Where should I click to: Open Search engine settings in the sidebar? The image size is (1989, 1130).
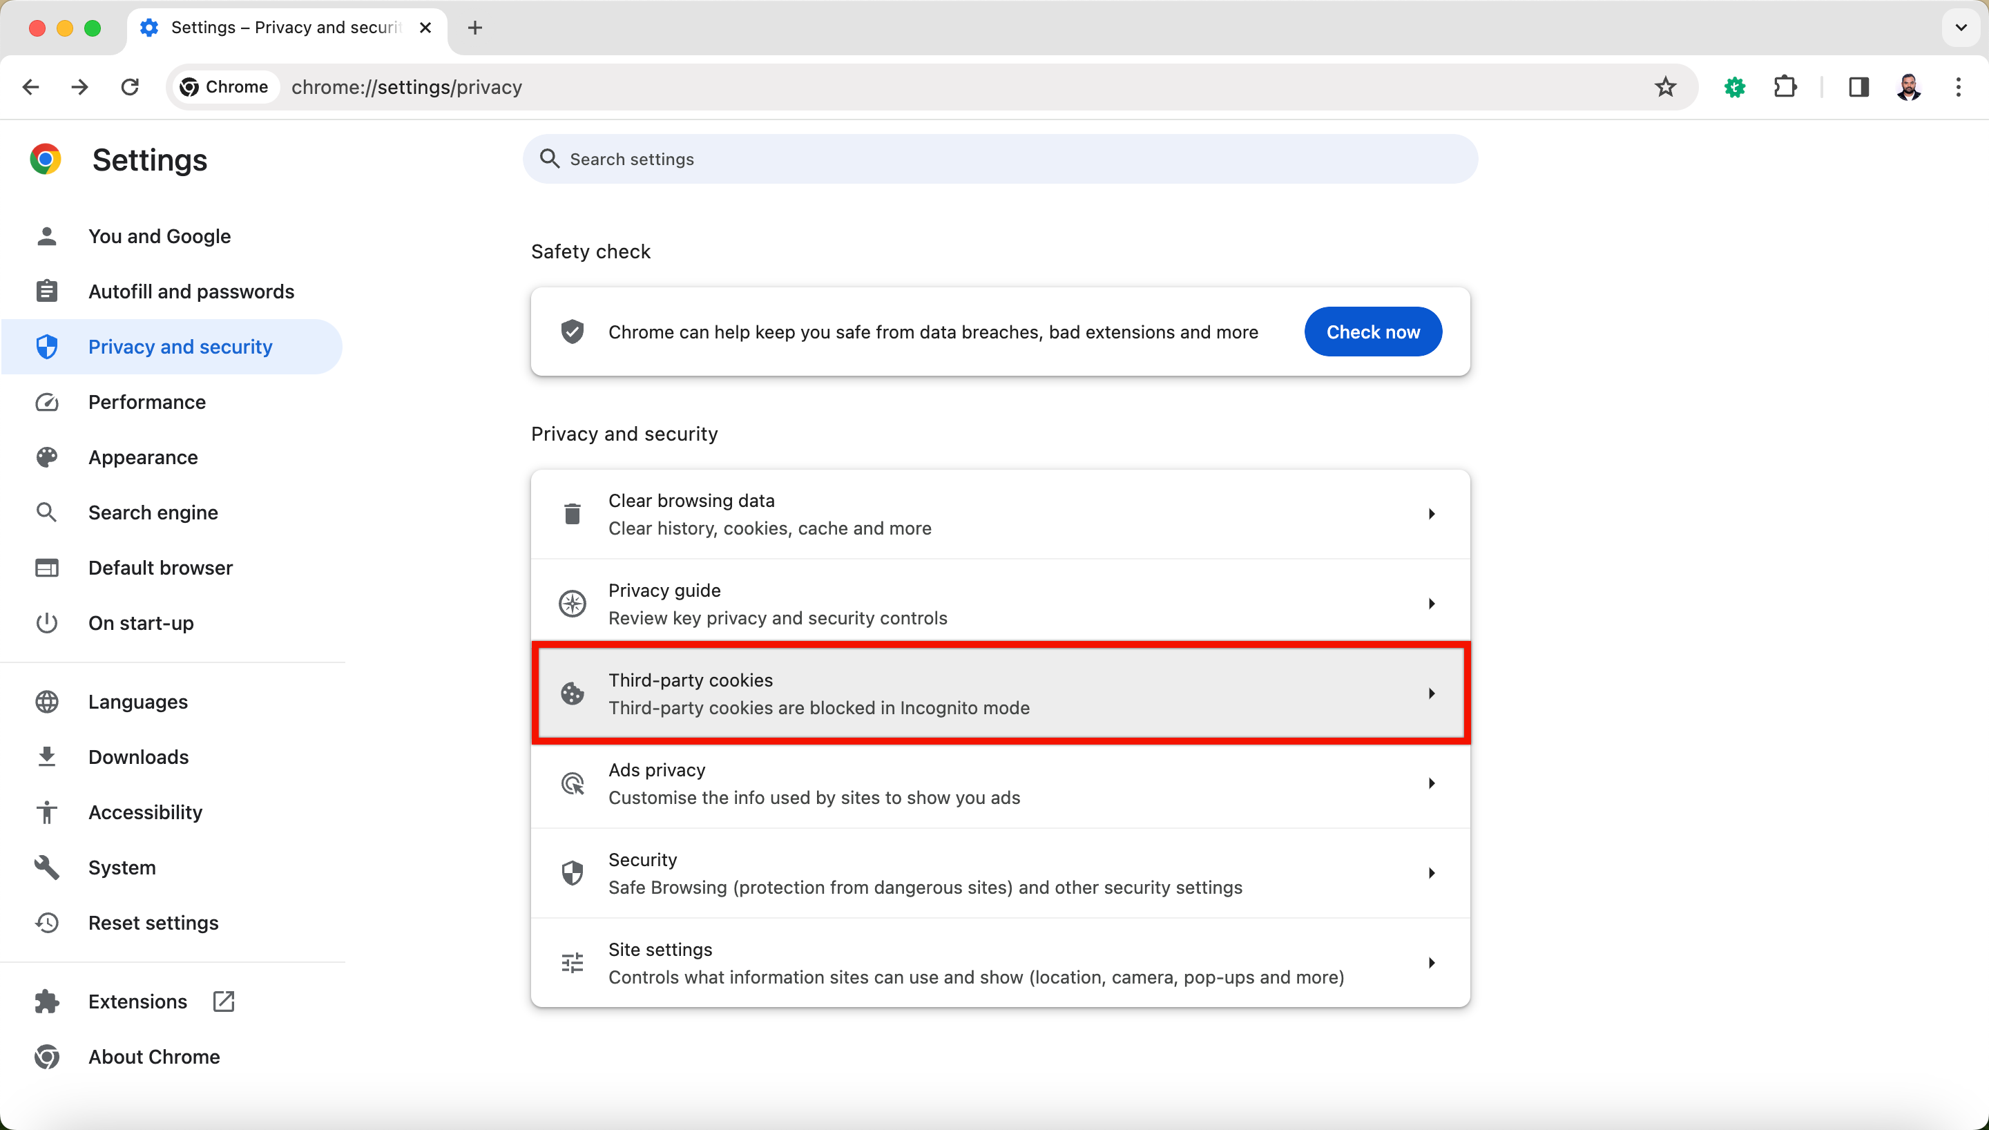(153, 513)
